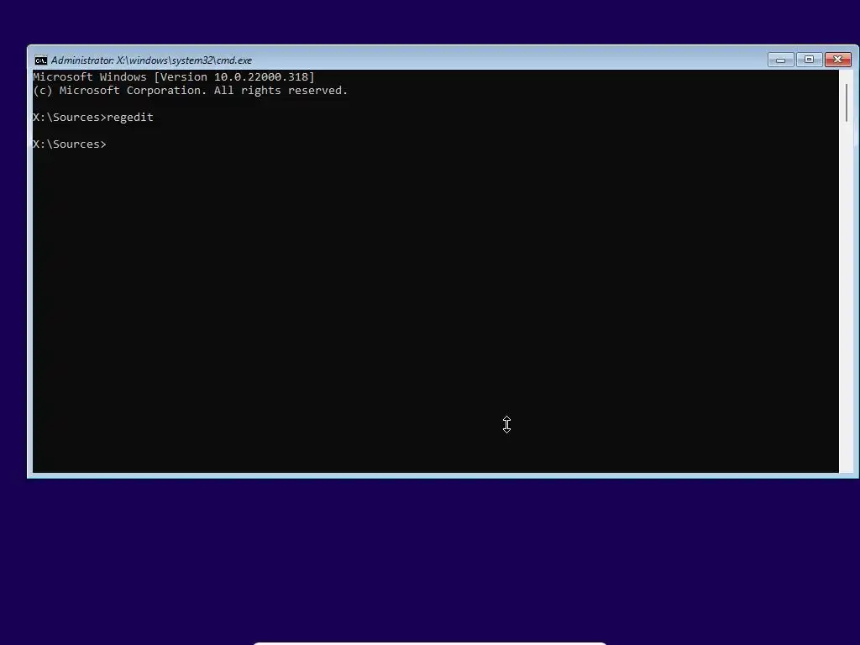Close the cmd.exe window
This screenshot has height=645, width=860.
coord(838,60)
